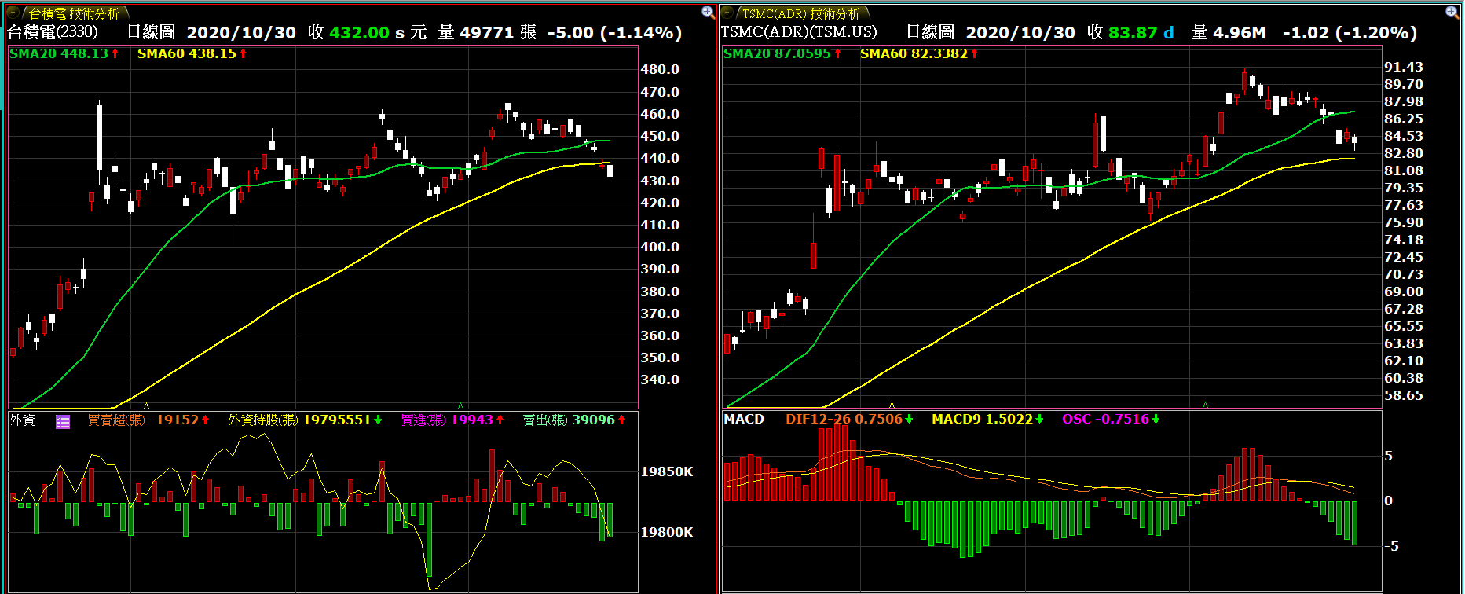Click the MACD indicator label
This screenshot has width=1465, height=594.
click(744, 420)
